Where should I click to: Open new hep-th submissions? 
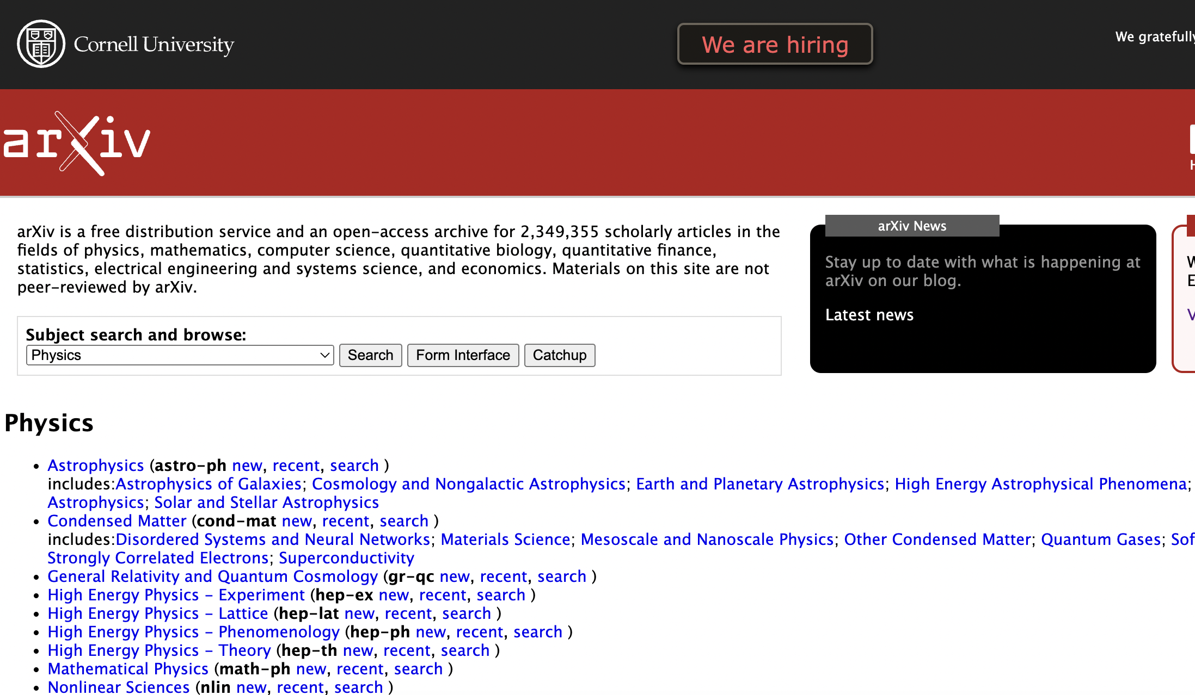click(358, 650)
